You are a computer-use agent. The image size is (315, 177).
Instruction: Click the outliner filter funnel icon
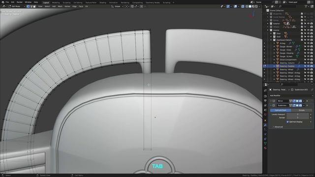pyautogui.click(x=306, y=6)
